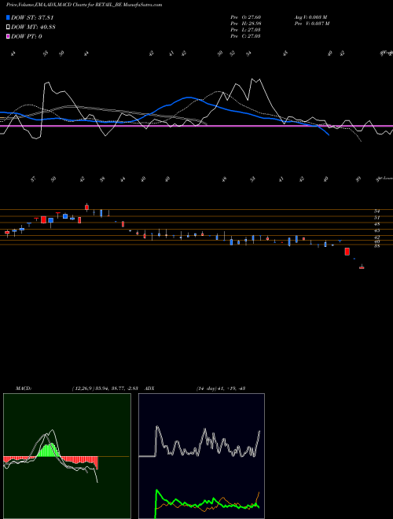Screen dimensions: 393x519
Task: Click the green MACD histogram bars
Action: pyautogui.click(x=49, y=450)
